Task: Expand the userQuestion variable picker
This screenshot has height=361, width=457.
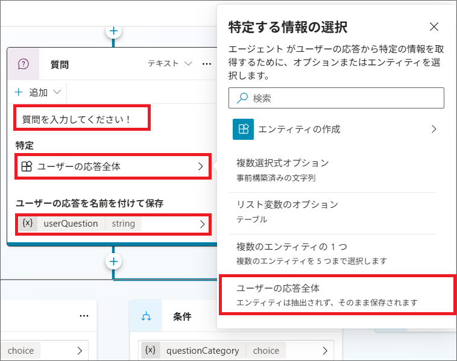Action: [x=201, y=224]
